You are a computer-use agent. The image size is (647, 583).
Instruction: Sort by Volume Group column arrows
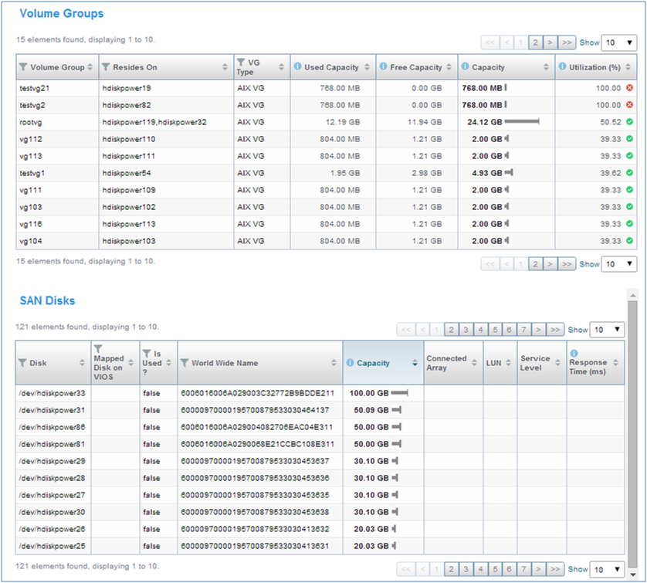pos(90,67)
